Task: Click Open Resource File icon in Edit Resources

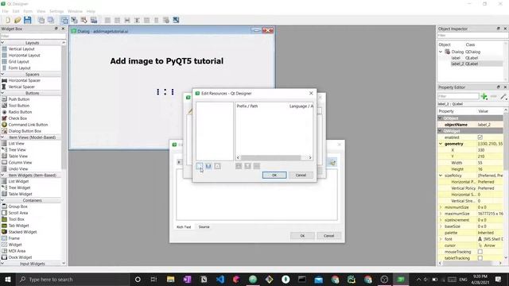Action: [208, 166]
